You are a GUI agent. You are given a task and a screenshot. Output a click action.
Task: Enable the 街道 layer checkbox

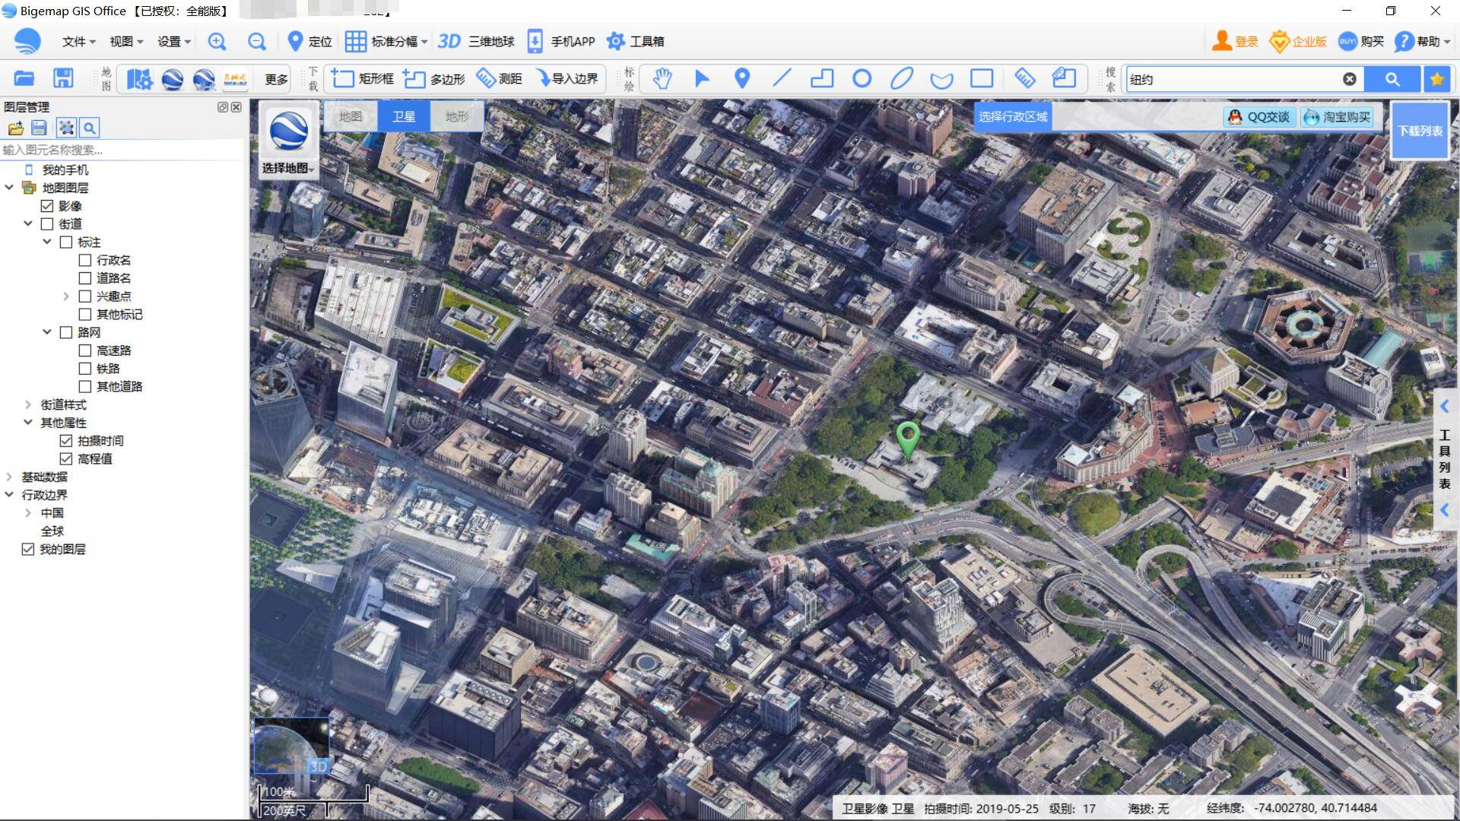coord(47,224)
